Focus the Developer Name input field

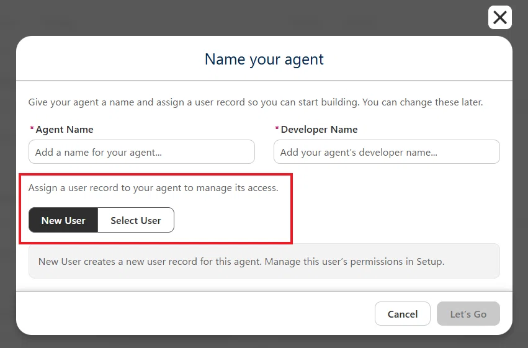point(387,152)
